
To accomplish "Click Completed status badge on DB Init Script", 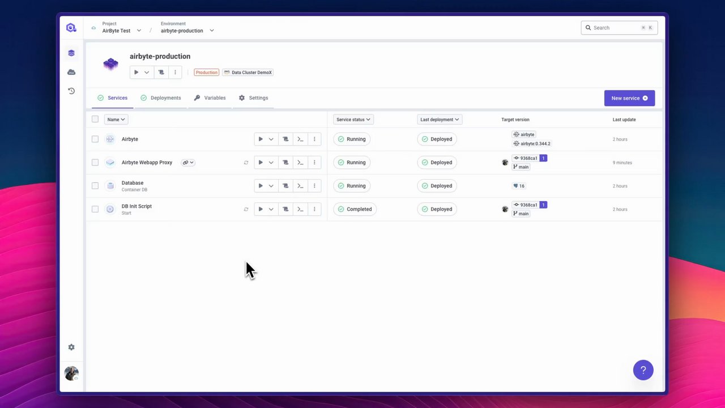I will click(x=355, y=209).
